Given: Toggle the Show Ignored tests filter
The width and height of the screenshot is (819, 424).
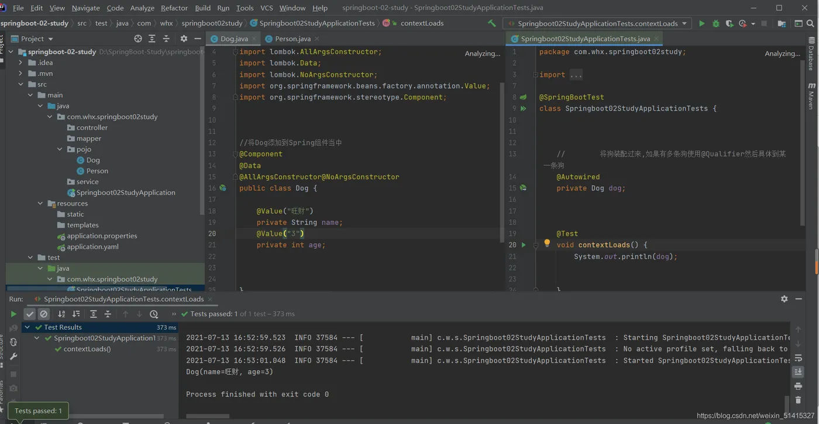Looking at the screenshot, I should 44,314.
